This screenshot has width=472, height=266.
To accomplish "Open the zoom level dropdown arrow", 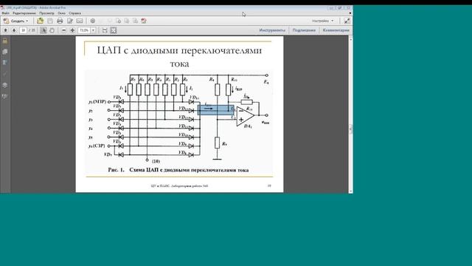I will coord(93,30).
